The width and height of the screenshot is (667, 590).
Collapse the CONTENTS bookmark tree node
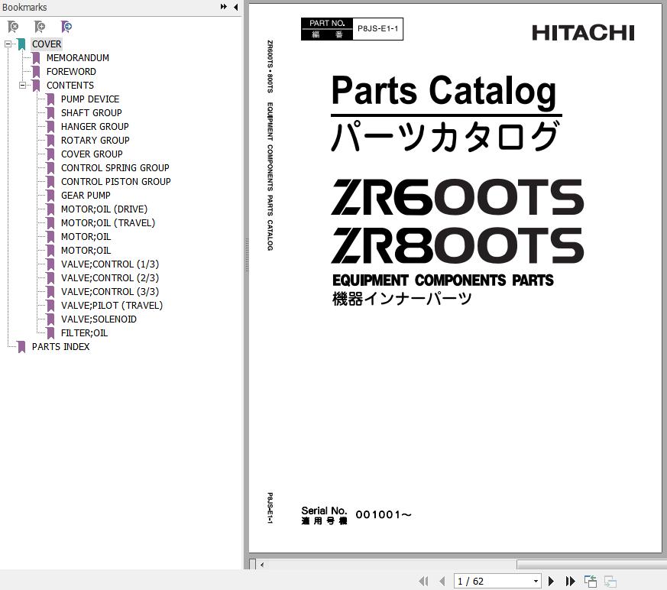point(22,85)
